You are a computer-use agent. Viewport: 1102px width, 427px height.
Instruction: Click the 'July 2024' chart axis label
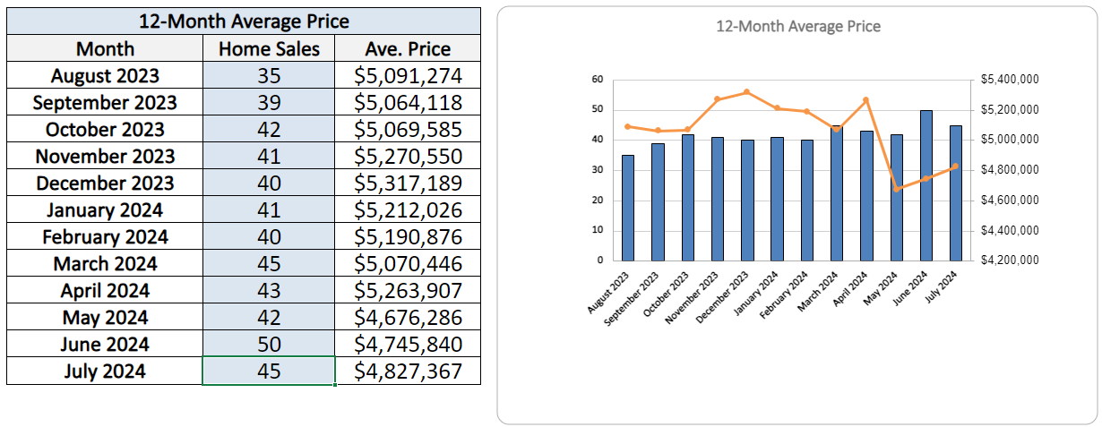[x=943, y=287]
